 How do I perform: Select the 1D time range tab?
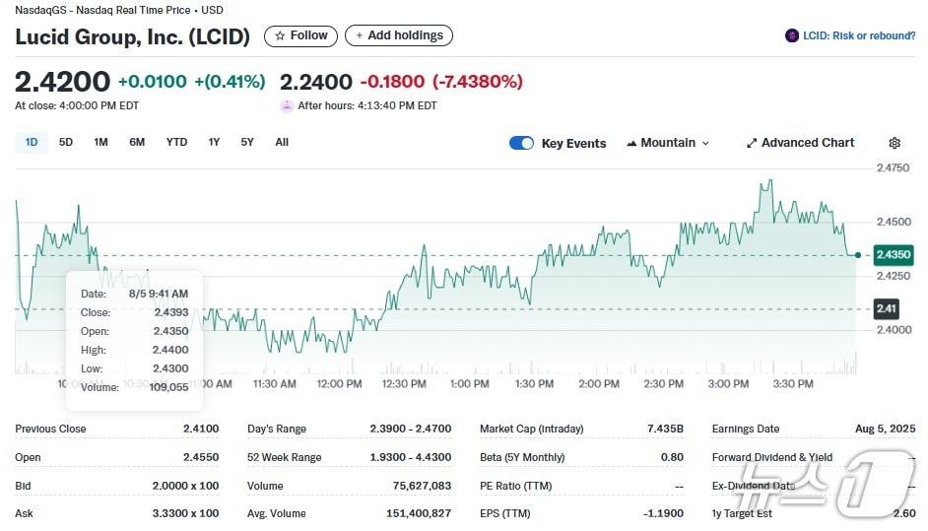click(x=32, y=142)
